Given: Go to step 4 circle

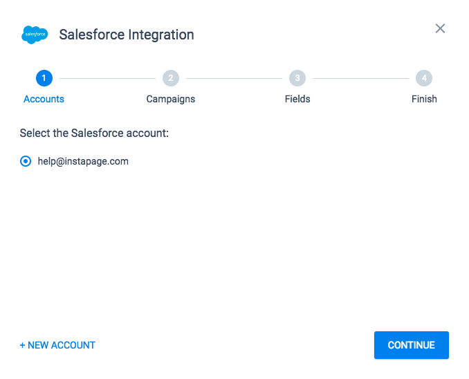Looking at the screenshot, I should 424,78.
